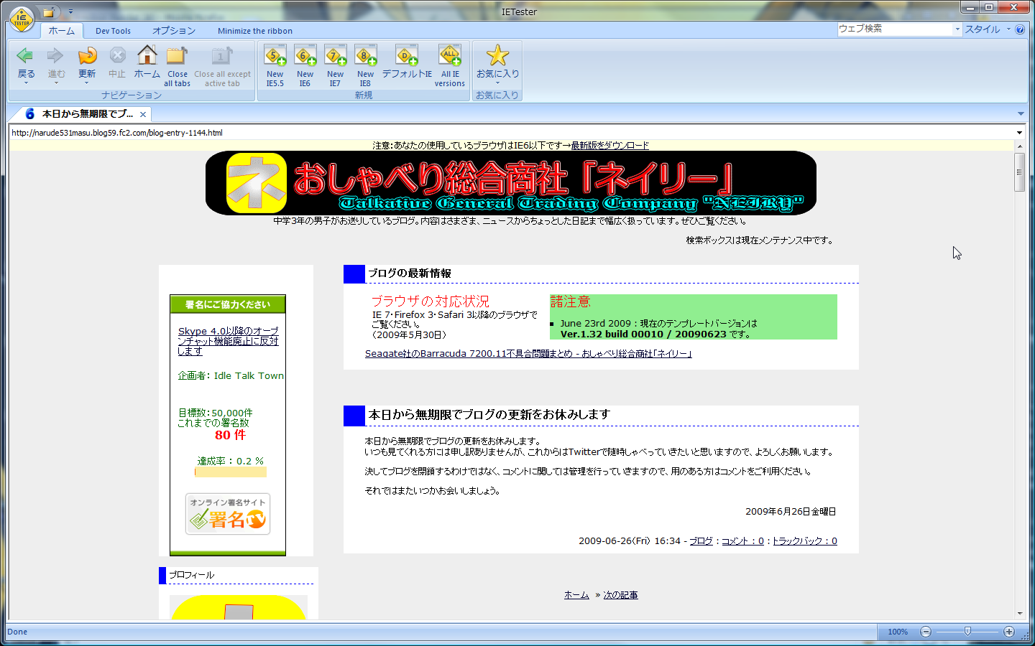
Task: Open the tab list dropdown arrow
Action: click(x=1021, y=114)
